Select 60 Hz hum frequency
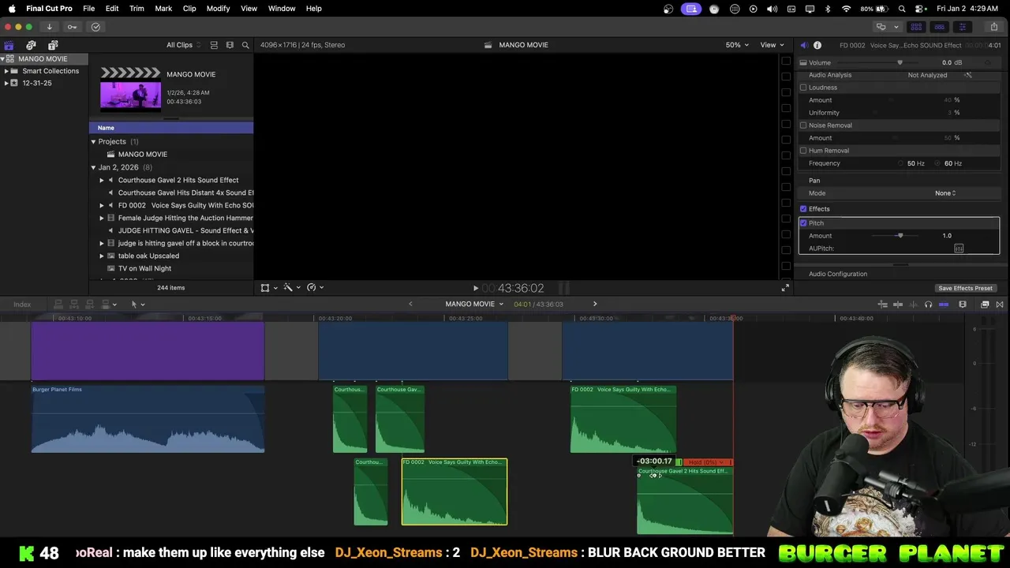This screenshot has height=568, width=1010. (937, 163)
